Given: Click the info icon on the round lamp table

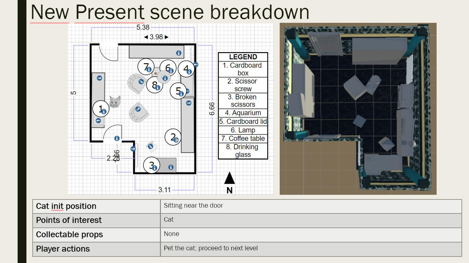Looking at the screenshot, I should [x=165, y=78].
